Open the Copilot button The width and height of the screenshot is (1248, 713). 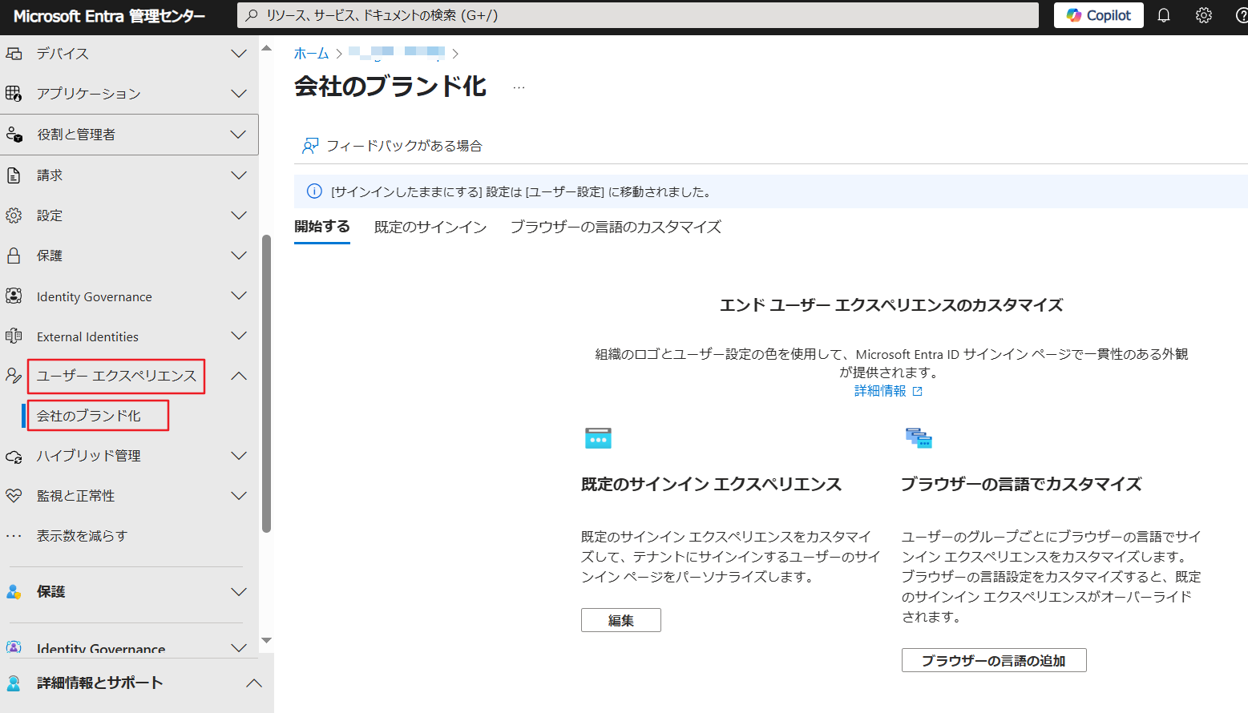pyautogui.click(x=1099, y=15)
